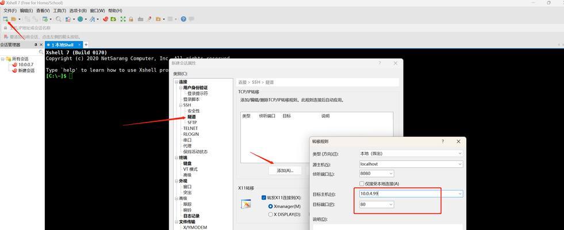Click the lock icon in the address bar
Viewport: 564px width, 230px height.
[x=5, y=28]
